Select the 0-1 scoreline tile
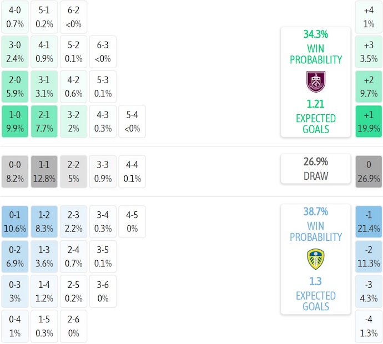The height and width of the screenshot is (344, 383). pyautogui.click(x=16, y=221)
